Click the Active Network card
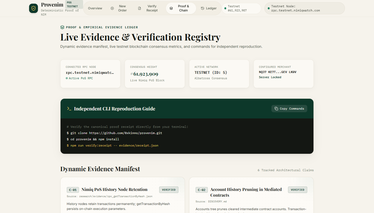The width and height of the screenshot is (374, 213). tap(219, 74)
